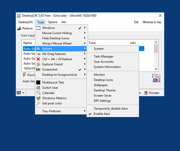Click the Screenshot camera icon
This screenshot has width=180, height=151.
pos(38,70)
